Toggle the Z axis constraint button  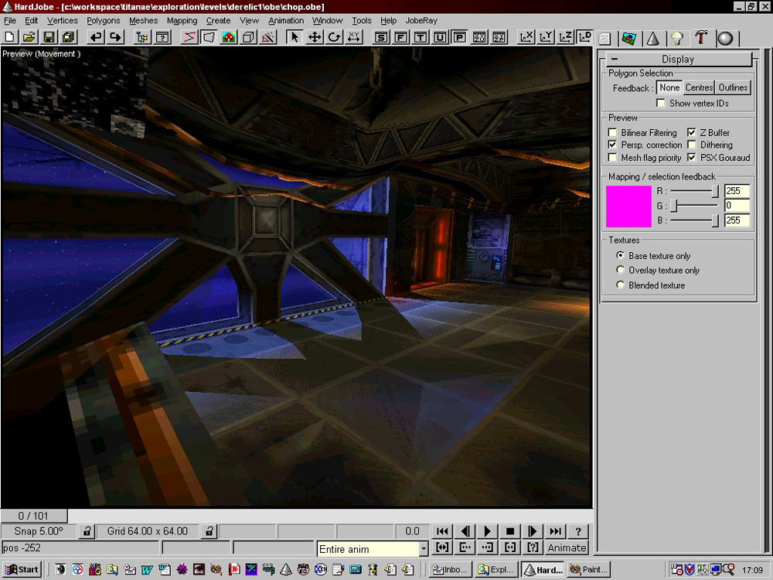(x=566, y=37)
